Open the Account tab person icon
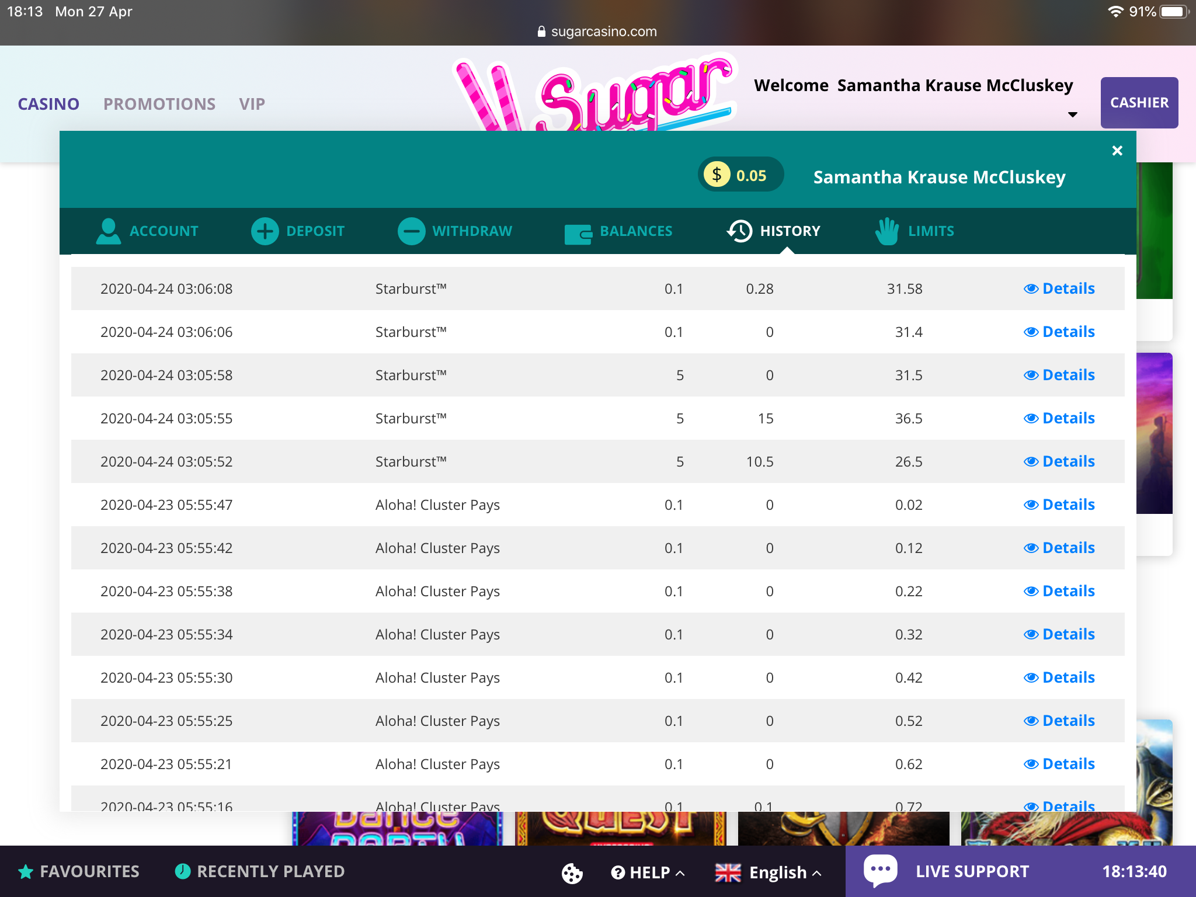 (x=108, y=231)
